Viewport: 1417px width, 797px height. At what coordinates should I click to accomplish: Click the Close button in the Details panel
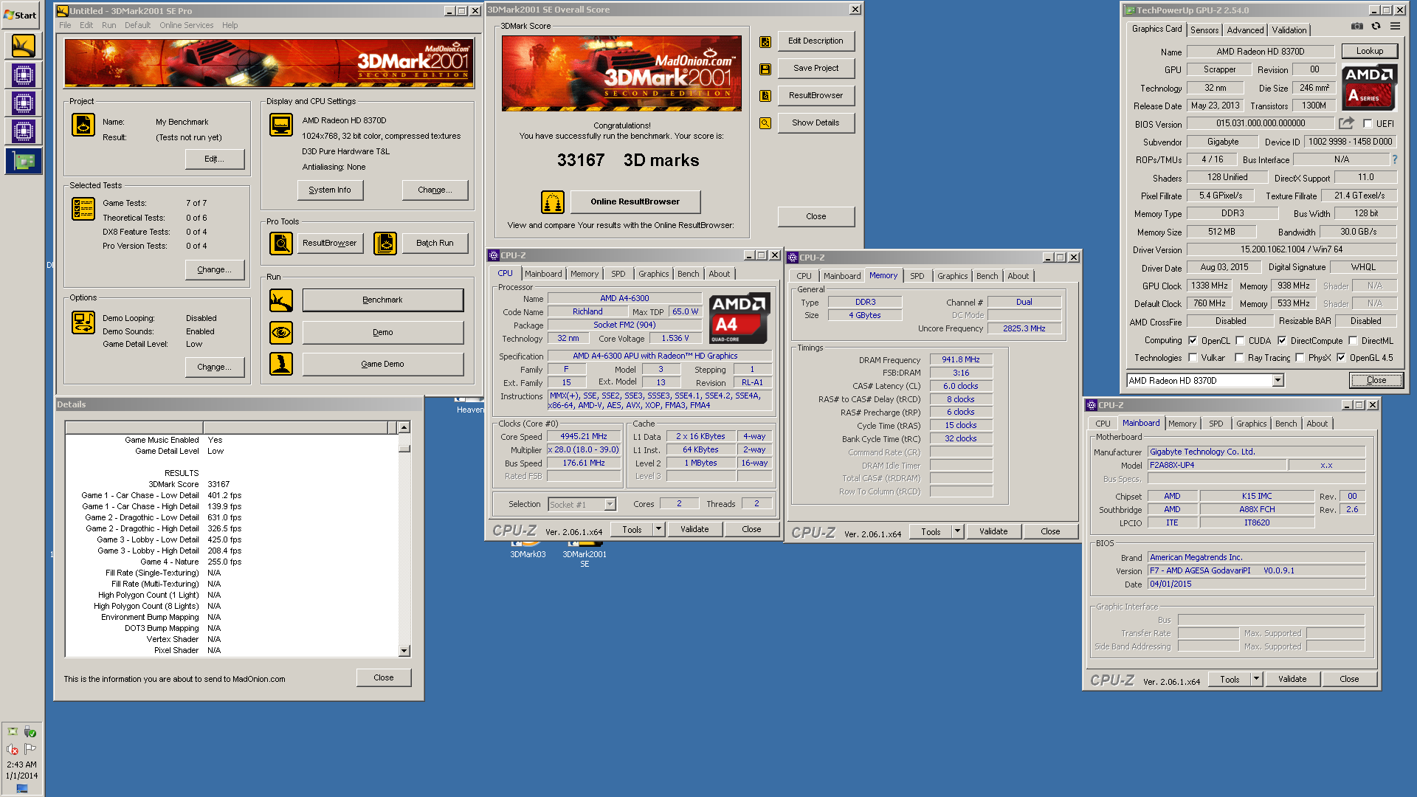384,677
